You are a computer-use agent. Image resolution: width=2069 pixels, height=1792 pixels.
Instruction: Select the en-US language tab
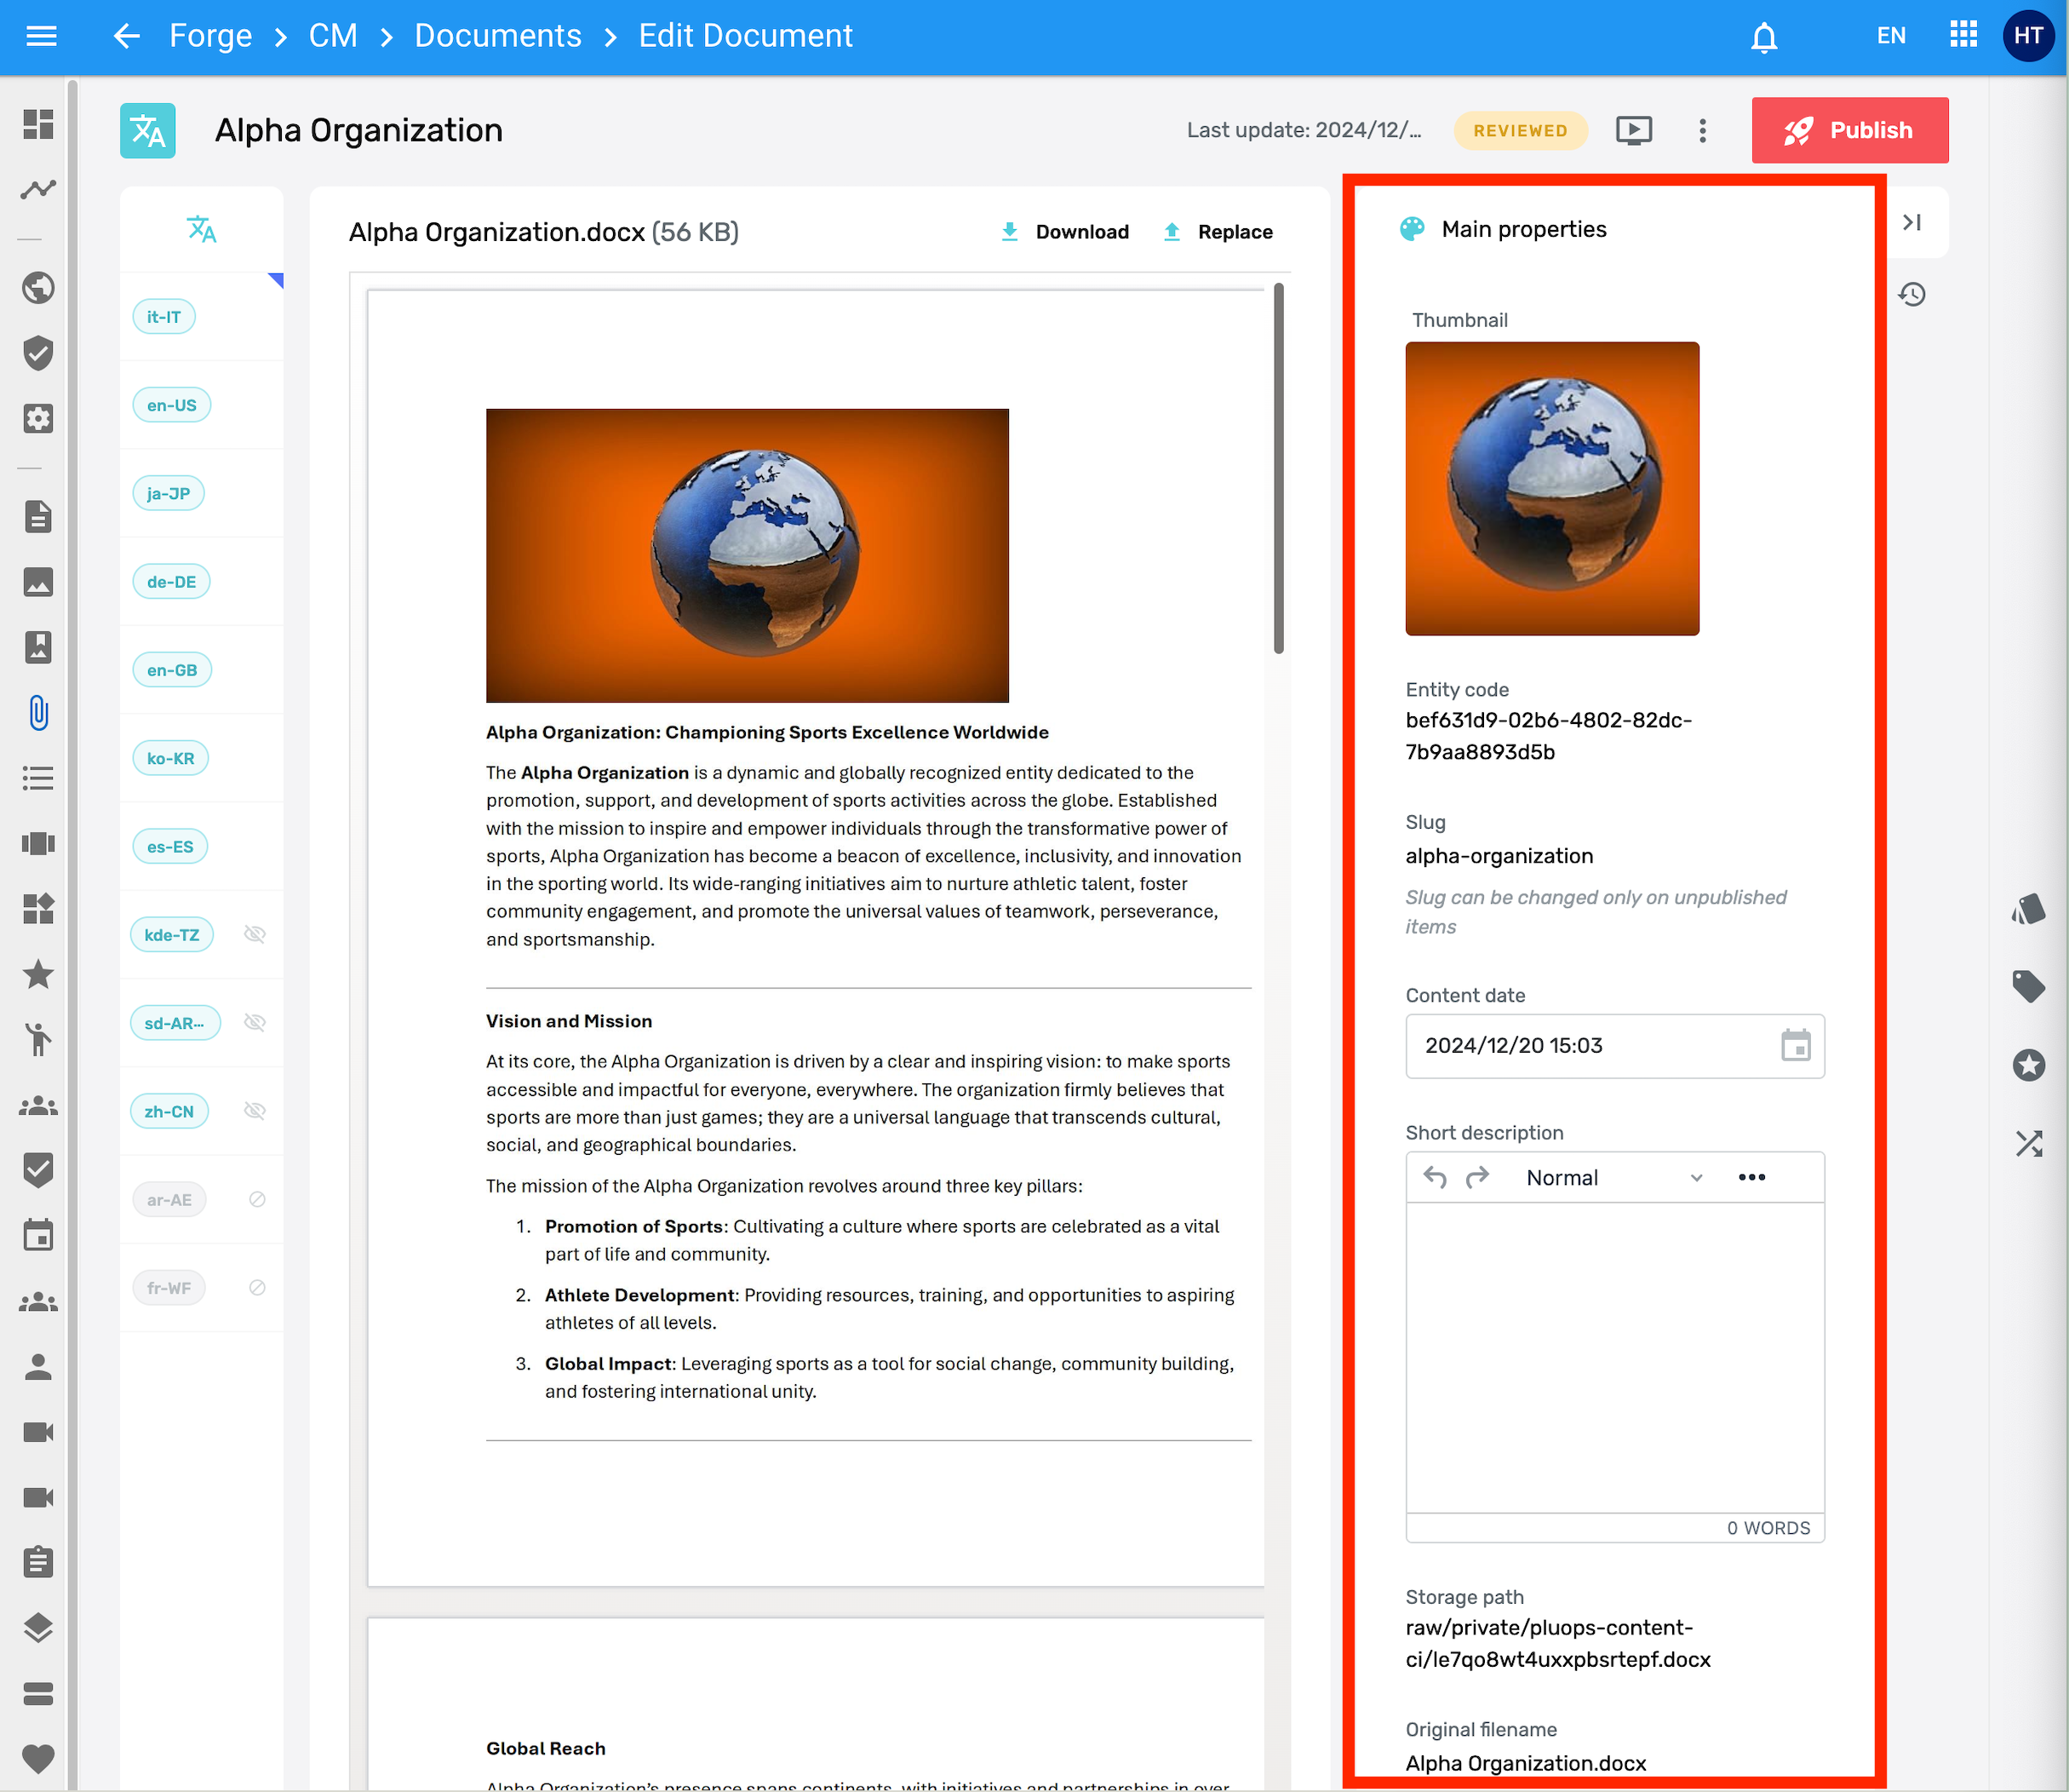click(x=172, y=405)
